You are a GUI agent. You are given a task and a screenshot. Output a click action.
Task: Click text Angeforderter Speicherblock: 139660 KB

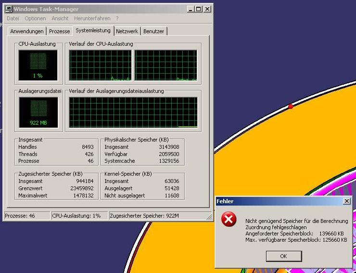pos(294,234)
